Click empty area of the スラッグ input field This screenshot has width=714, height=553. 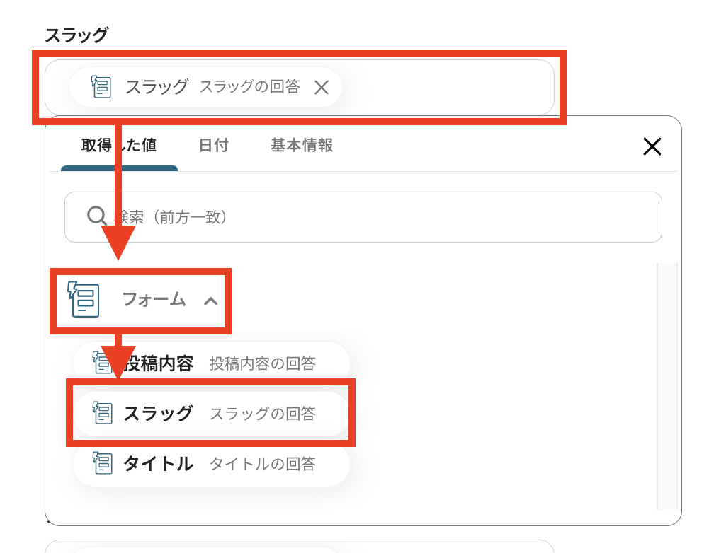pyautogui.click(x=446, y=87)
